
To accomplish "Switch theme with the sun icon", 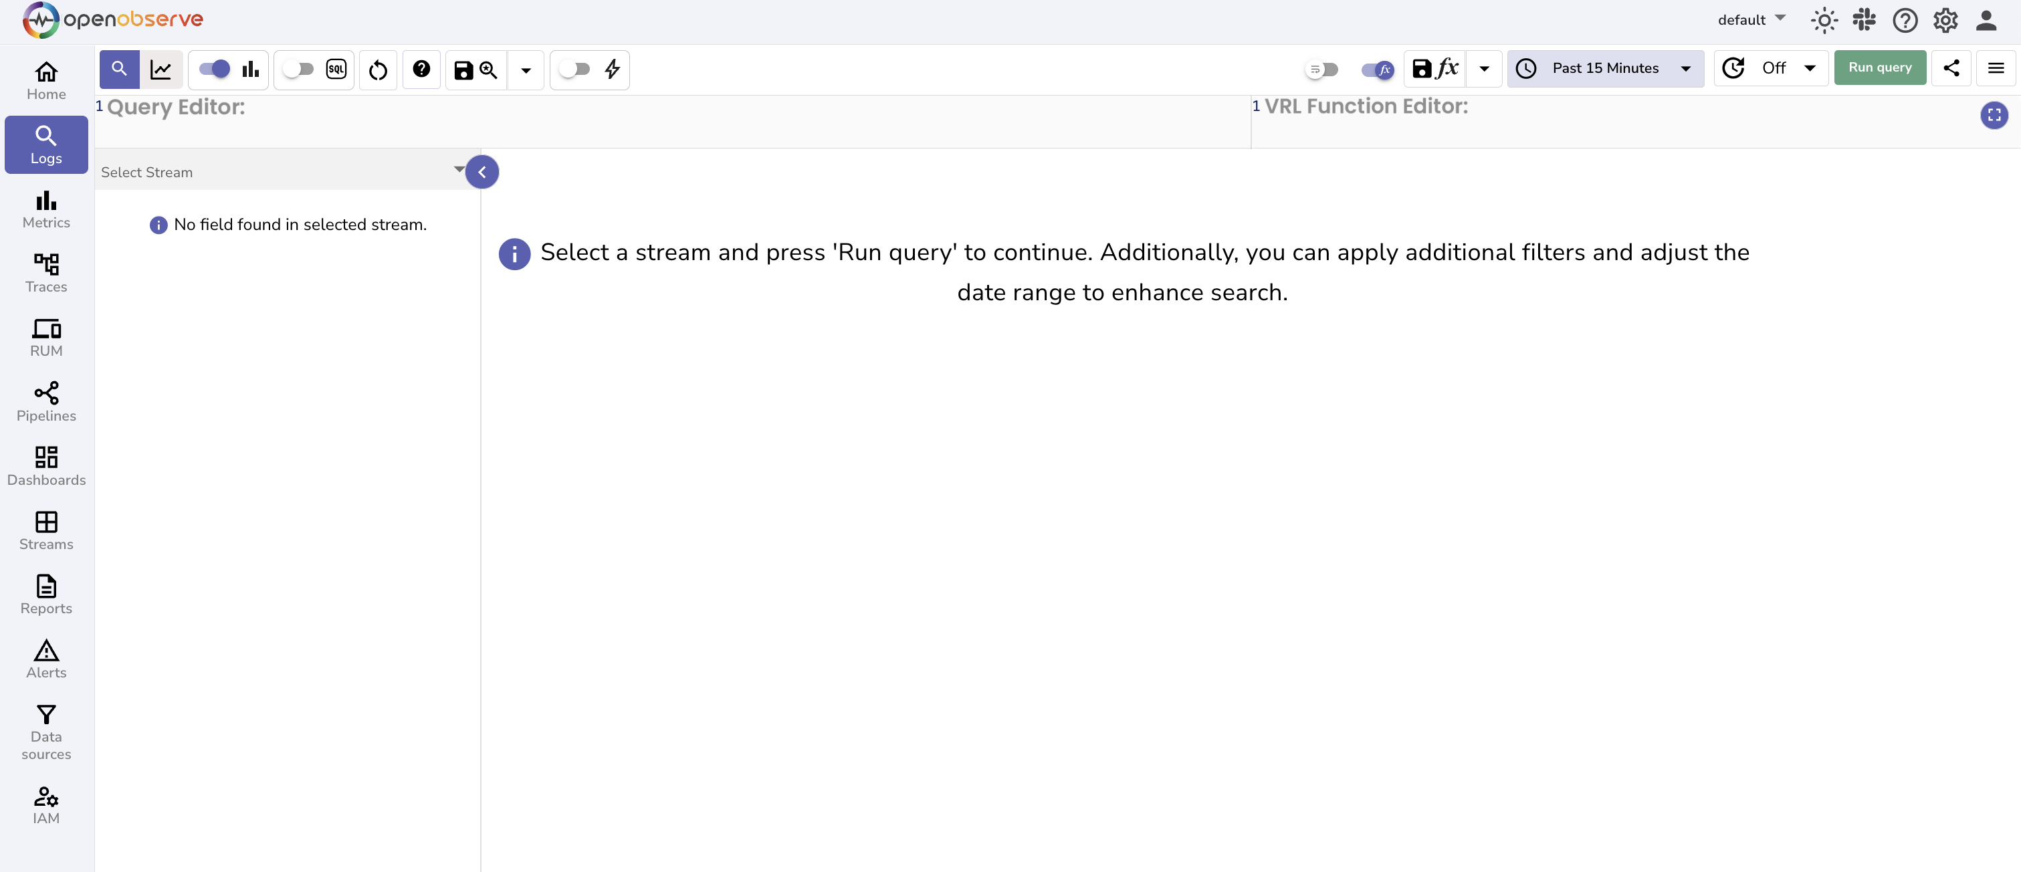I will (1824, 20).
